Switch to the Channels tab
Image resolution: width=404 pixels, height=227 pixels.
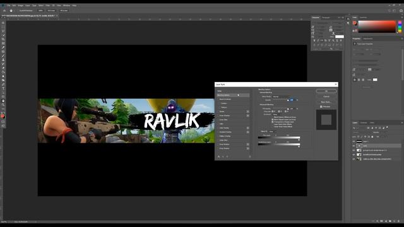click(364, 123)
